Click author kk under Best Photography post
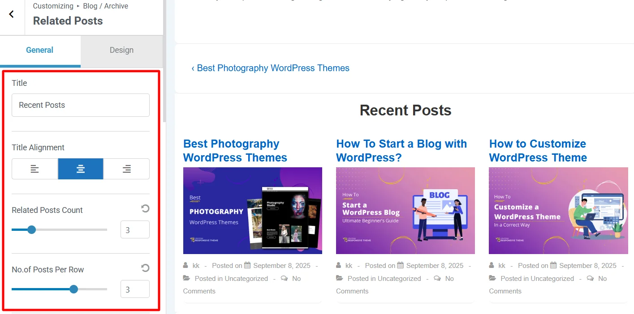634x314 pixels. [x=196, y=266]
